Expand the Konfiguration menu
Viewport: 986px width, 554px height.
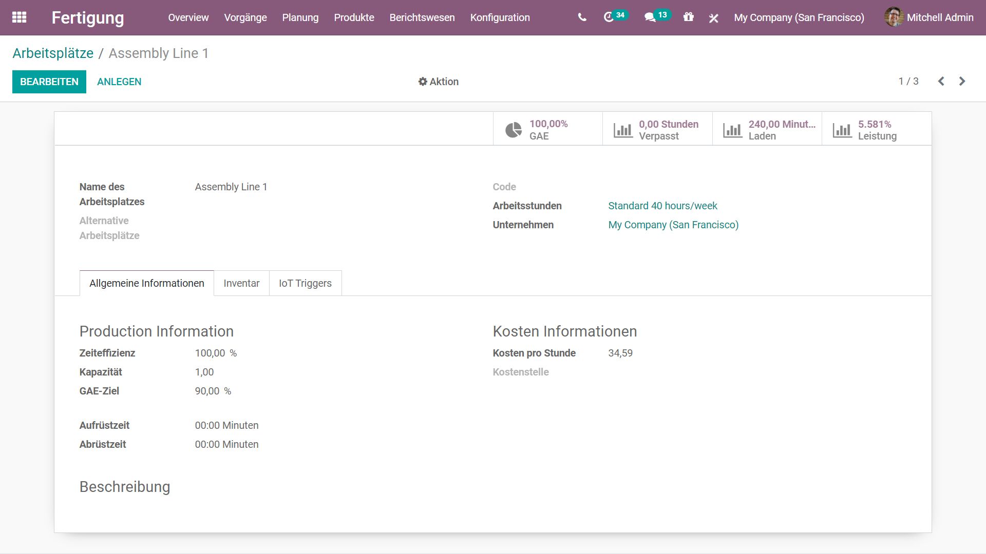click(500, 17)
